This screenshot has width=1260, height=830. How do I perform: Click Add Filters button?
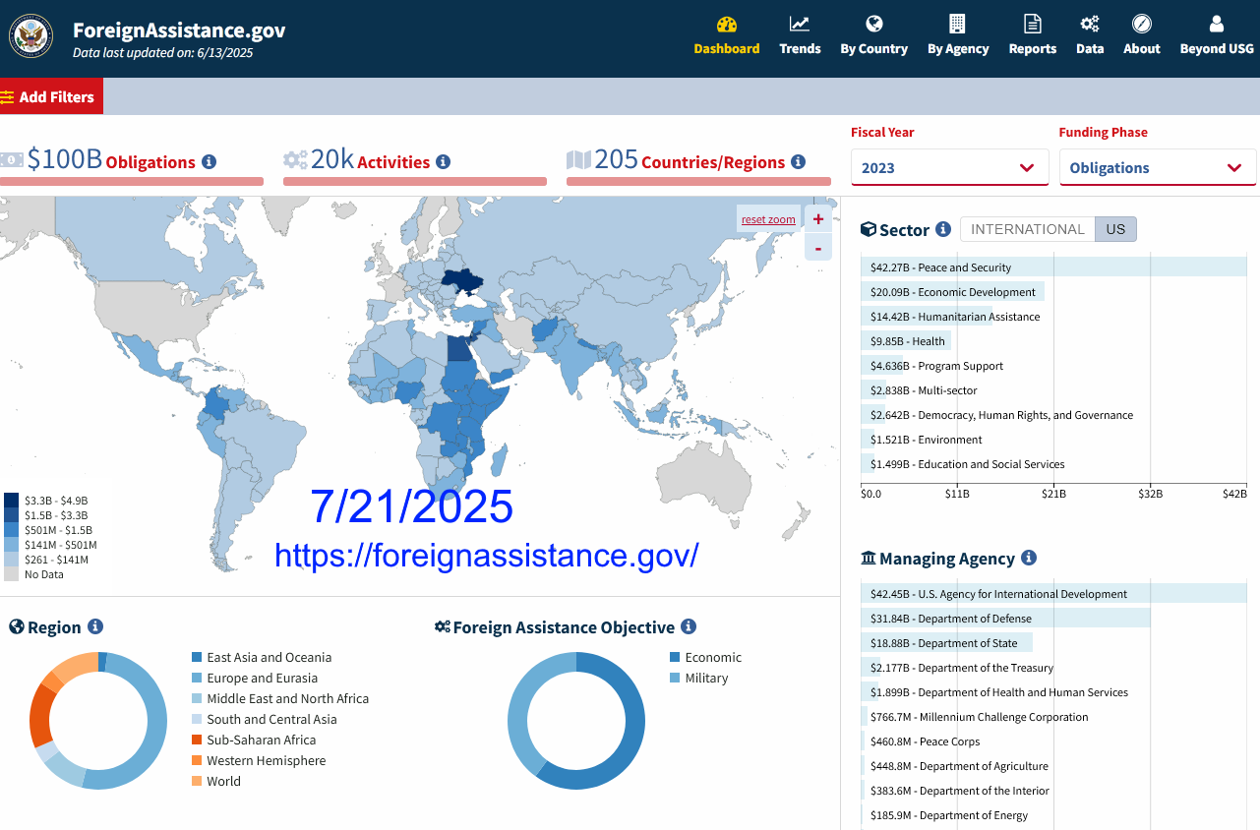coord(51,96)
